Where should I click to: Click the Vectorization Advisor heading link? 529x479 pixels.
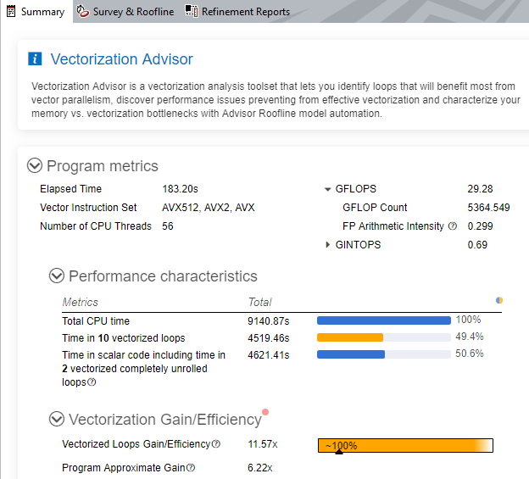121,59
